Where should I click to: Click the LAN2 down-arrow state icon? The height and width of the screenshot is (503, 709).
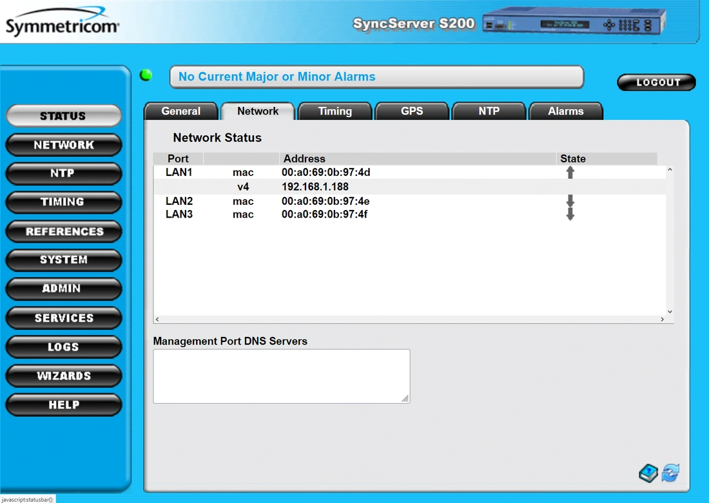coord(570,201)
